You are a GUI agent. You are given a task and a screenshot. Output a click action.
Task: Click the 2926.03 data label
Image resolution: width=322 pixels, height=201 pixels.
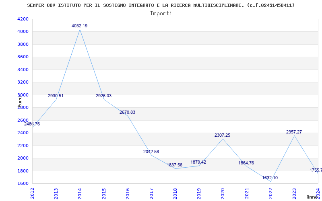click(103, 96)
